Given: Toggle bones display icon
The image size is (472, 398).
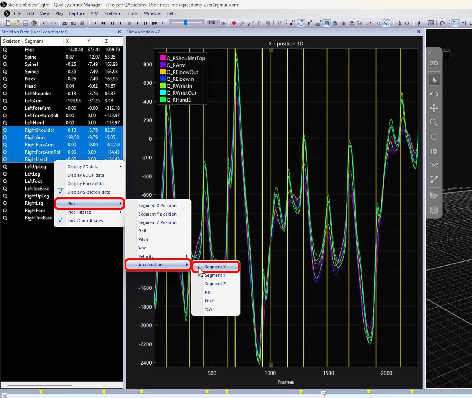Looking at the screenshot, I should point(301,23).
